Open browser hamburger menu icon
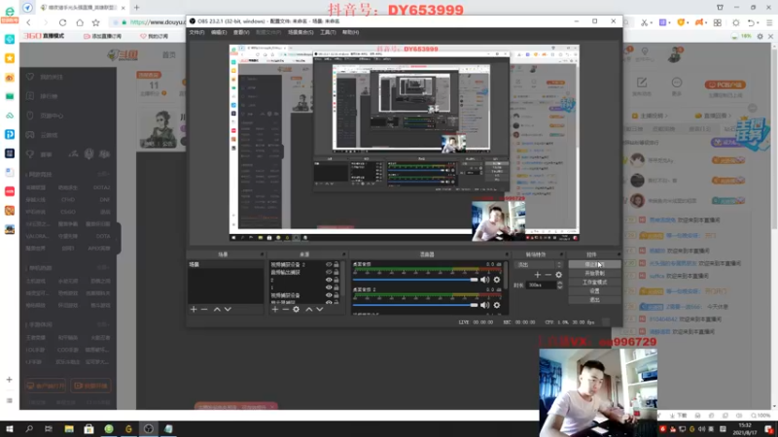The image size is (778, 437). tap(769, 22)
